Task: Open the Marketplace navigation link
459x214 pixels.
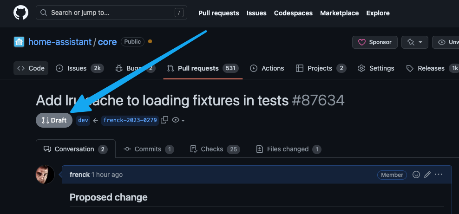Action: click(x=339, y=13)
